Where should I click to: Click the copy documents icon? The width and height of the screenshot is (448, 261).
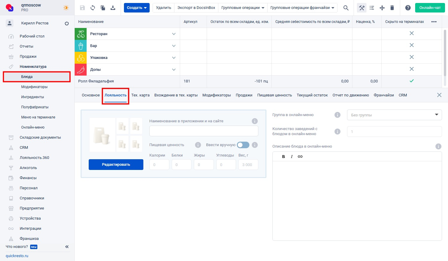click(103, 8)
